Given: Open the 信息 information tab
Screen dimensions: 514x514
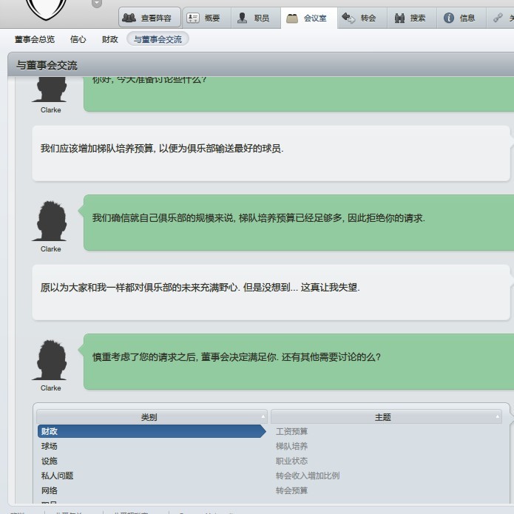Looking at the screenshot, I should (x=461, y=18).
